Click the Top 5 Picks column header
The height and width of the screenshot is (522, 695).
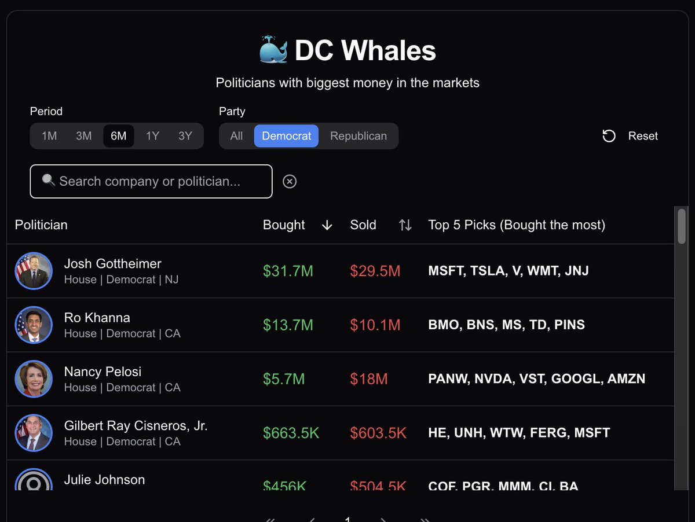(x=517, y=225)
